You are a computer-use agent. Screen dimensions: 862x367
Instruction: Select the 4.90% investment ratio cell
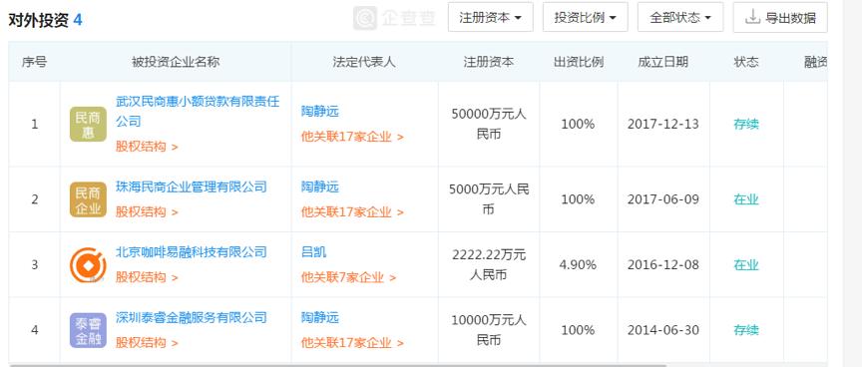(x=578, y=265)
